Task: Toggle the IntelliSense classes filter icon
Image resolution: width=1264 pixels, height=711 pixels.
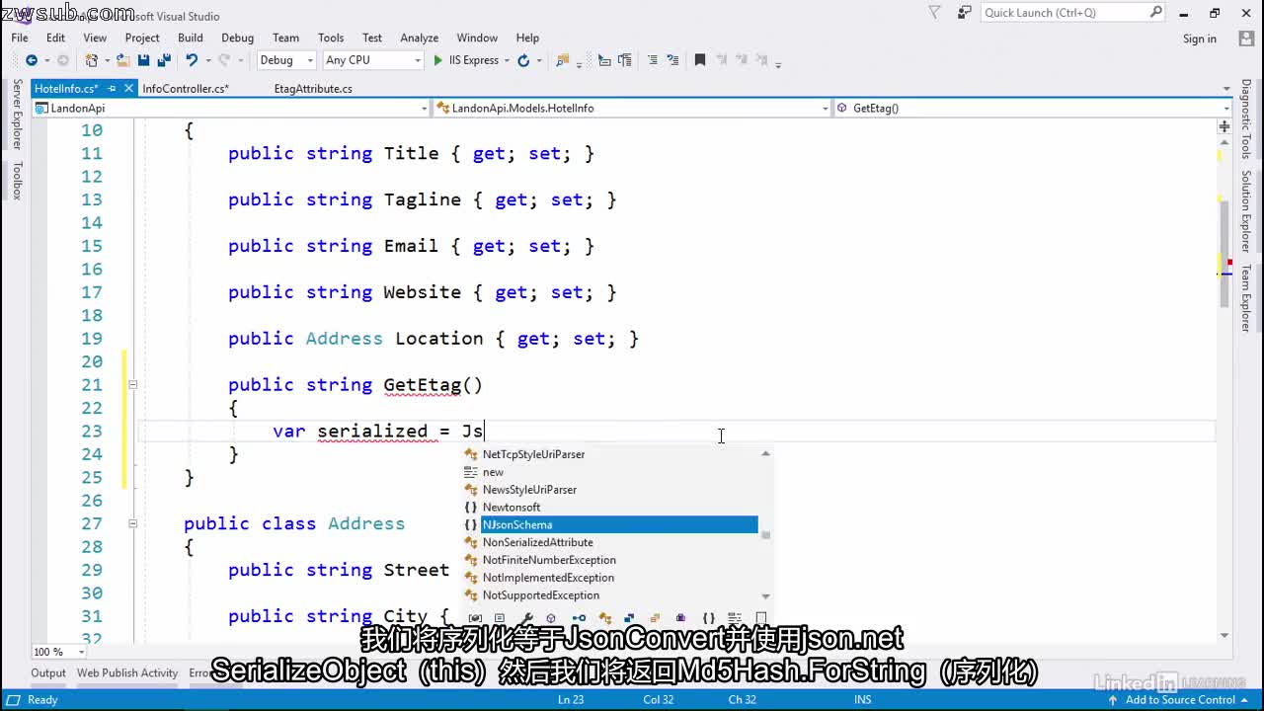Action: click(x=604, y=618)
